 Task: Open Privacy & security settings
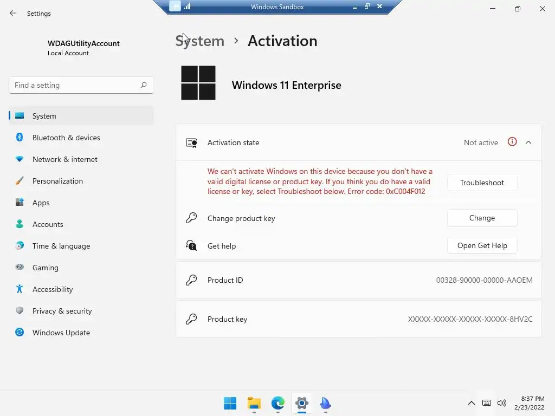[x=81, y=311]
